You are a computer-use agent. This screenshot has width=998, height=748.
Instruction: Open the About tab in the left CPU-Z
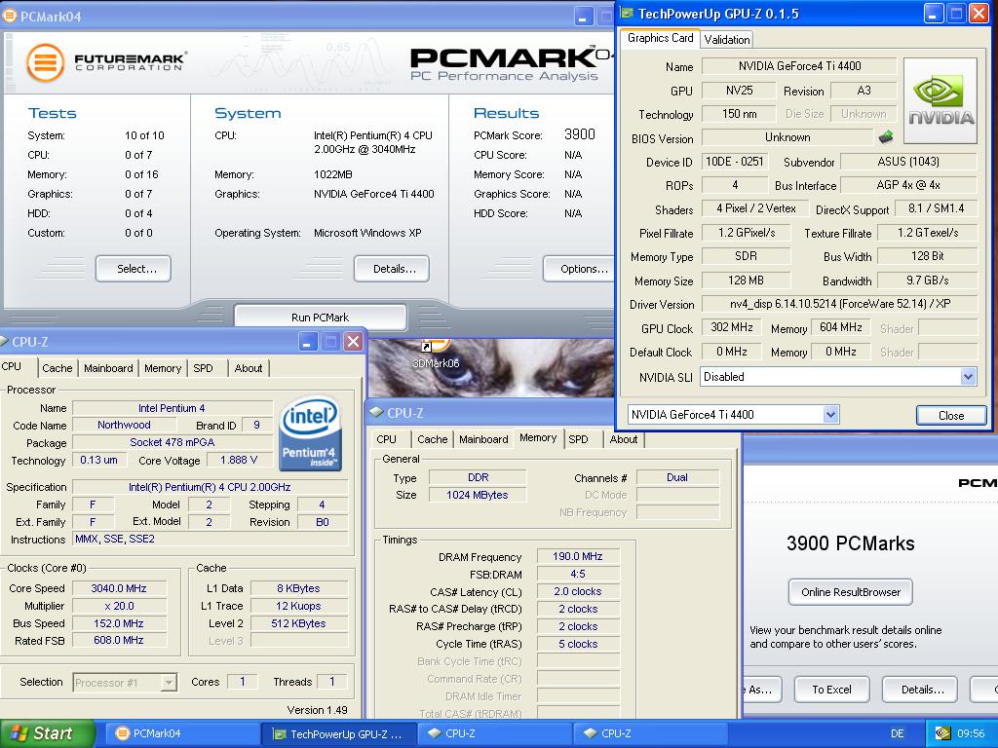point(249,367)
